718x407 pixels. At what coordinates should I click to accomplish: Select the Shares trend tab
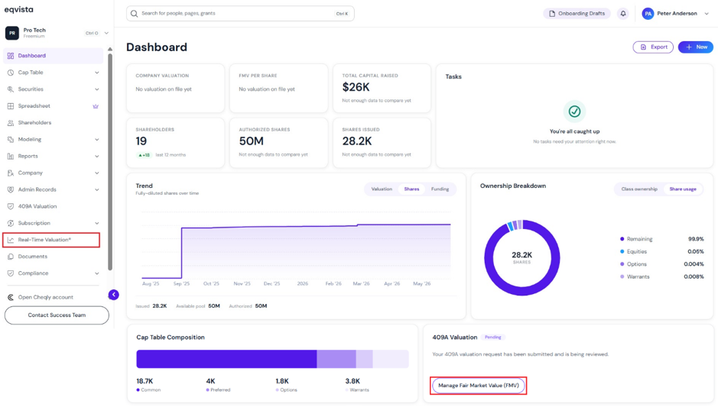[411, 189]
